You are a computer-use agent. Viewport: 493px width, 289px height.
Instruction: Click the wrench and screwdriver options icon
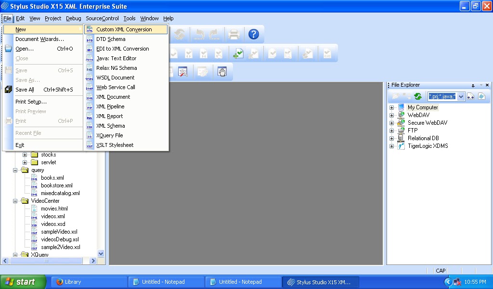pos(182,72)
